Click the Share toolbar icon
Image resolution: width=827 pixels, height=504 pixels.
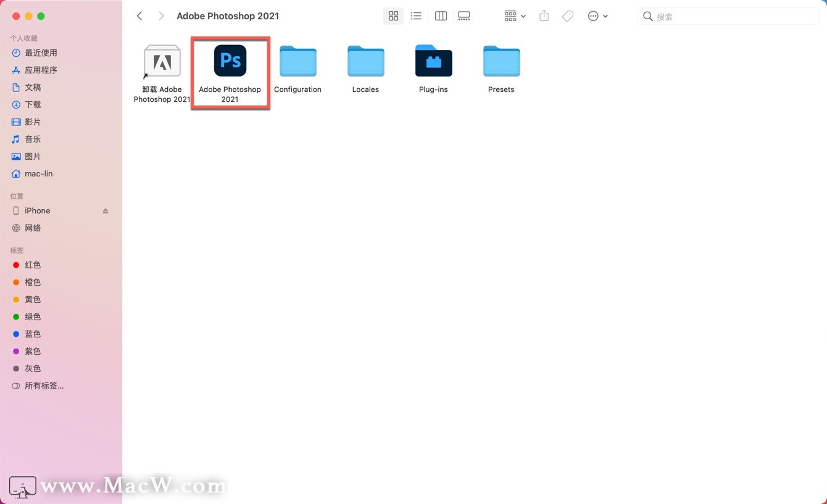coord(544,16)
